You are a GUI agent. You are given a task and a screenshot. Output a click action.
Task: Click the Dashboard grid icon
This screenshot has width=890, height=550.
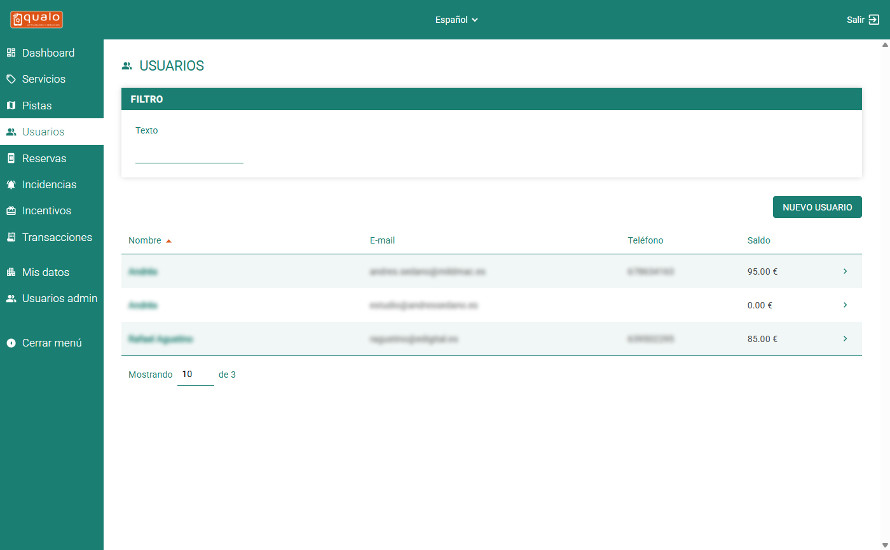coord(11,53)
